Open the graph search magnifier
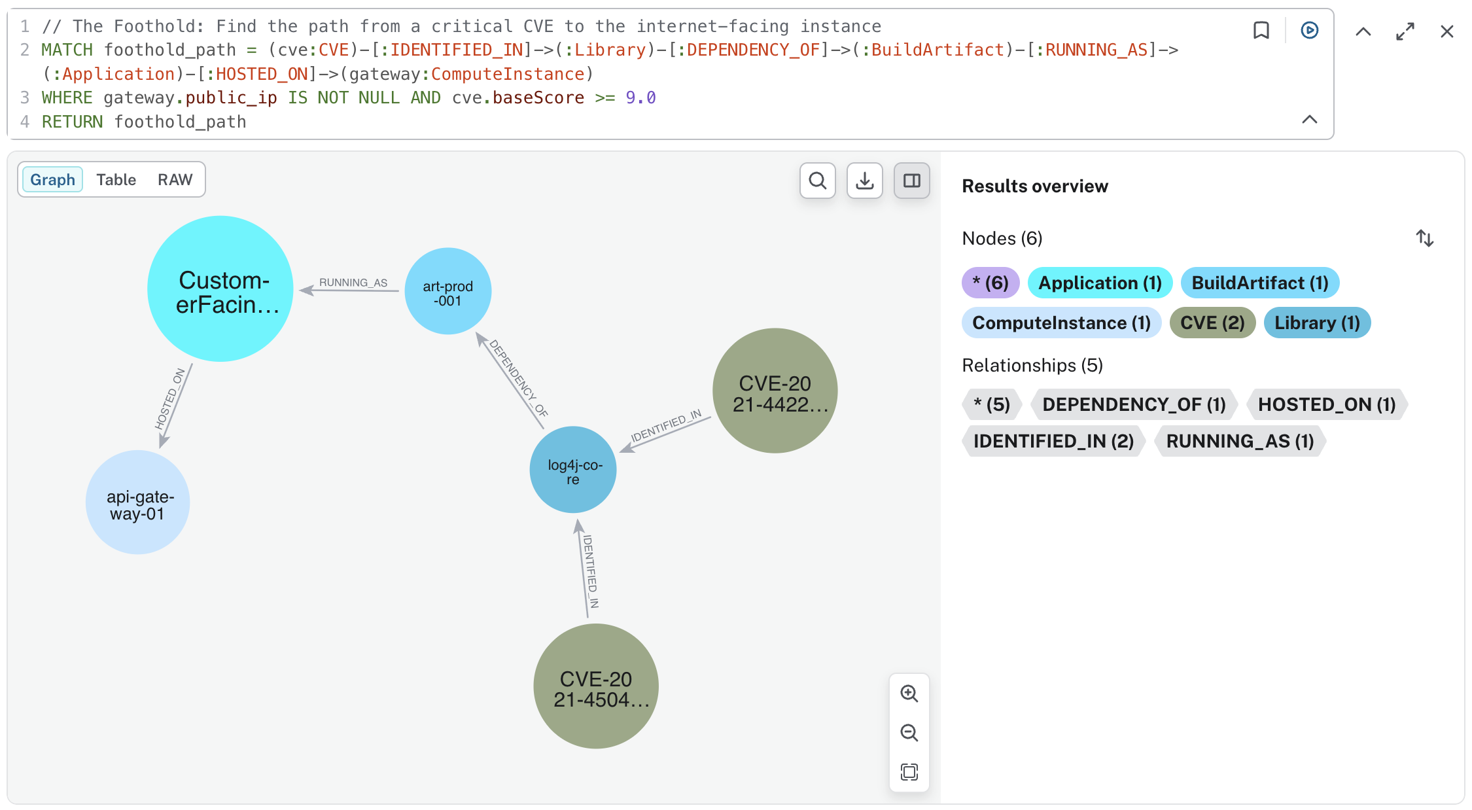 (817, 181)
